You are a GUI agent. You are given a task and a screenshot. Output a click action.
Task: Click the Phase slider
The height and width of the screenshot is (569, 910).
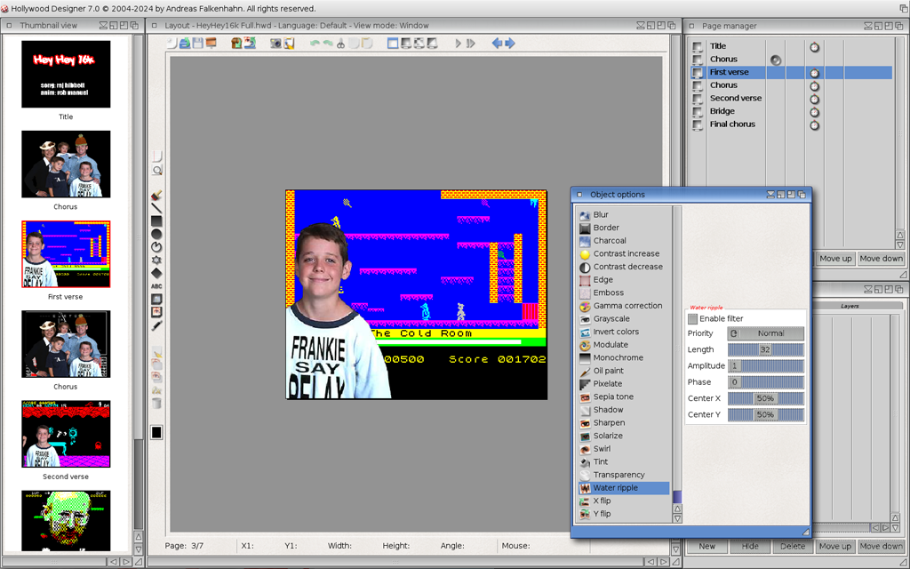point(765,382)
